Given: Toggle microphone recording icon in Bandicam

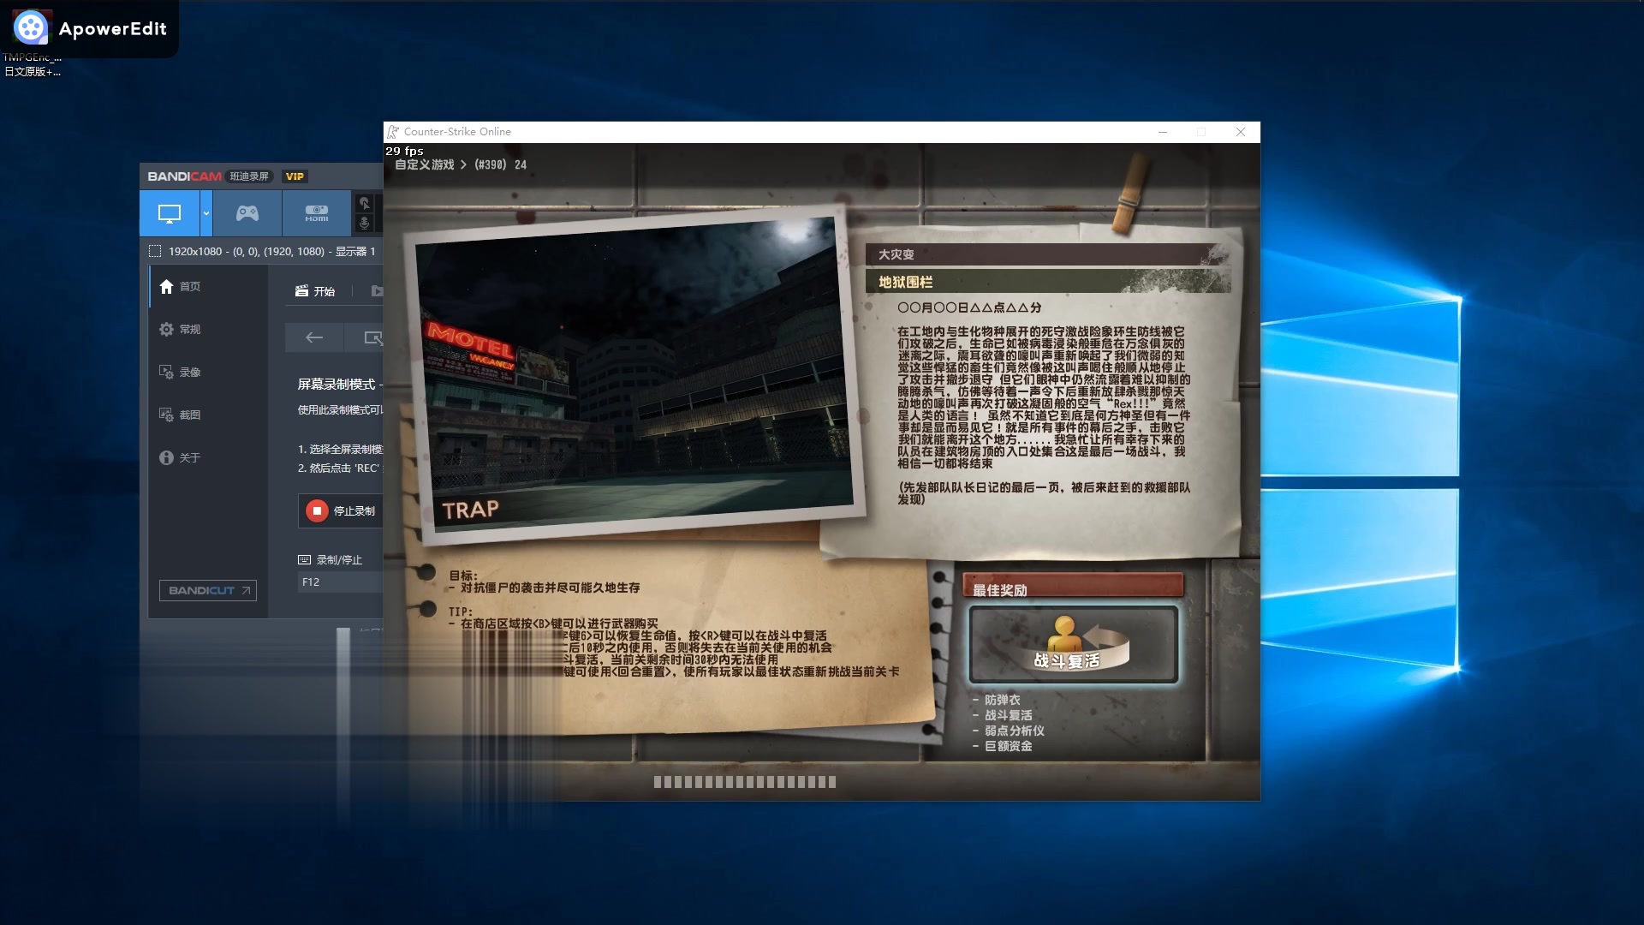Looking at the screenshot, I should tap(365, 223).
